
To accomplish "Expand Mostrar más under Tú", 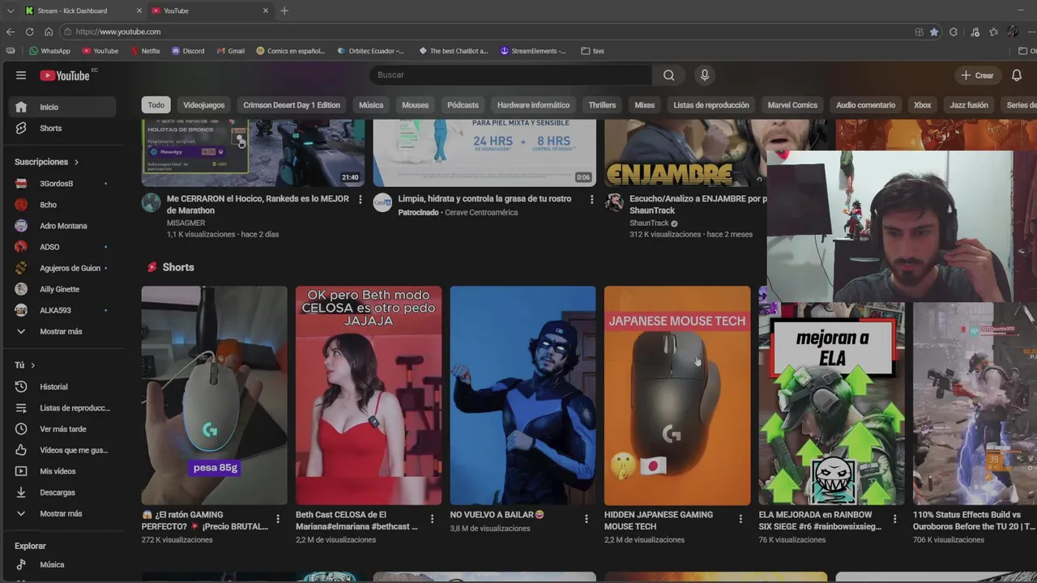I will (x=62, y=513).
